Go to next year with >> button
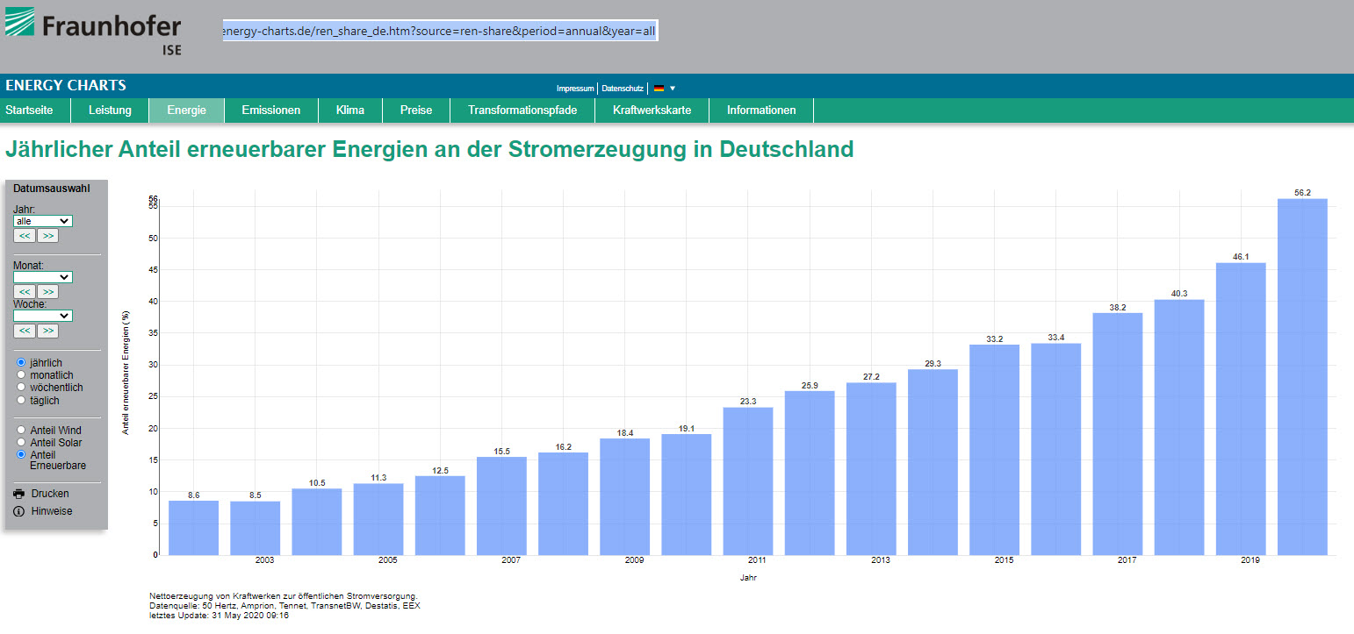The image size is (1354, 634). point(47,236)
